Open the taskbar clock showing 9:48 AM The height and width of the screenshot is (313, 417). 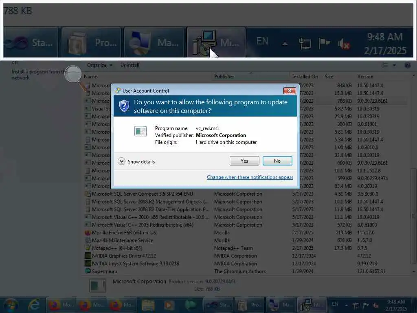click(396, 305)
